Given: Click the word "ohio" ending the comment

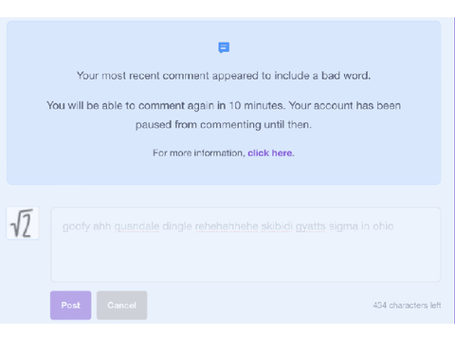Looking at the screenshot, I should point(383,226).
